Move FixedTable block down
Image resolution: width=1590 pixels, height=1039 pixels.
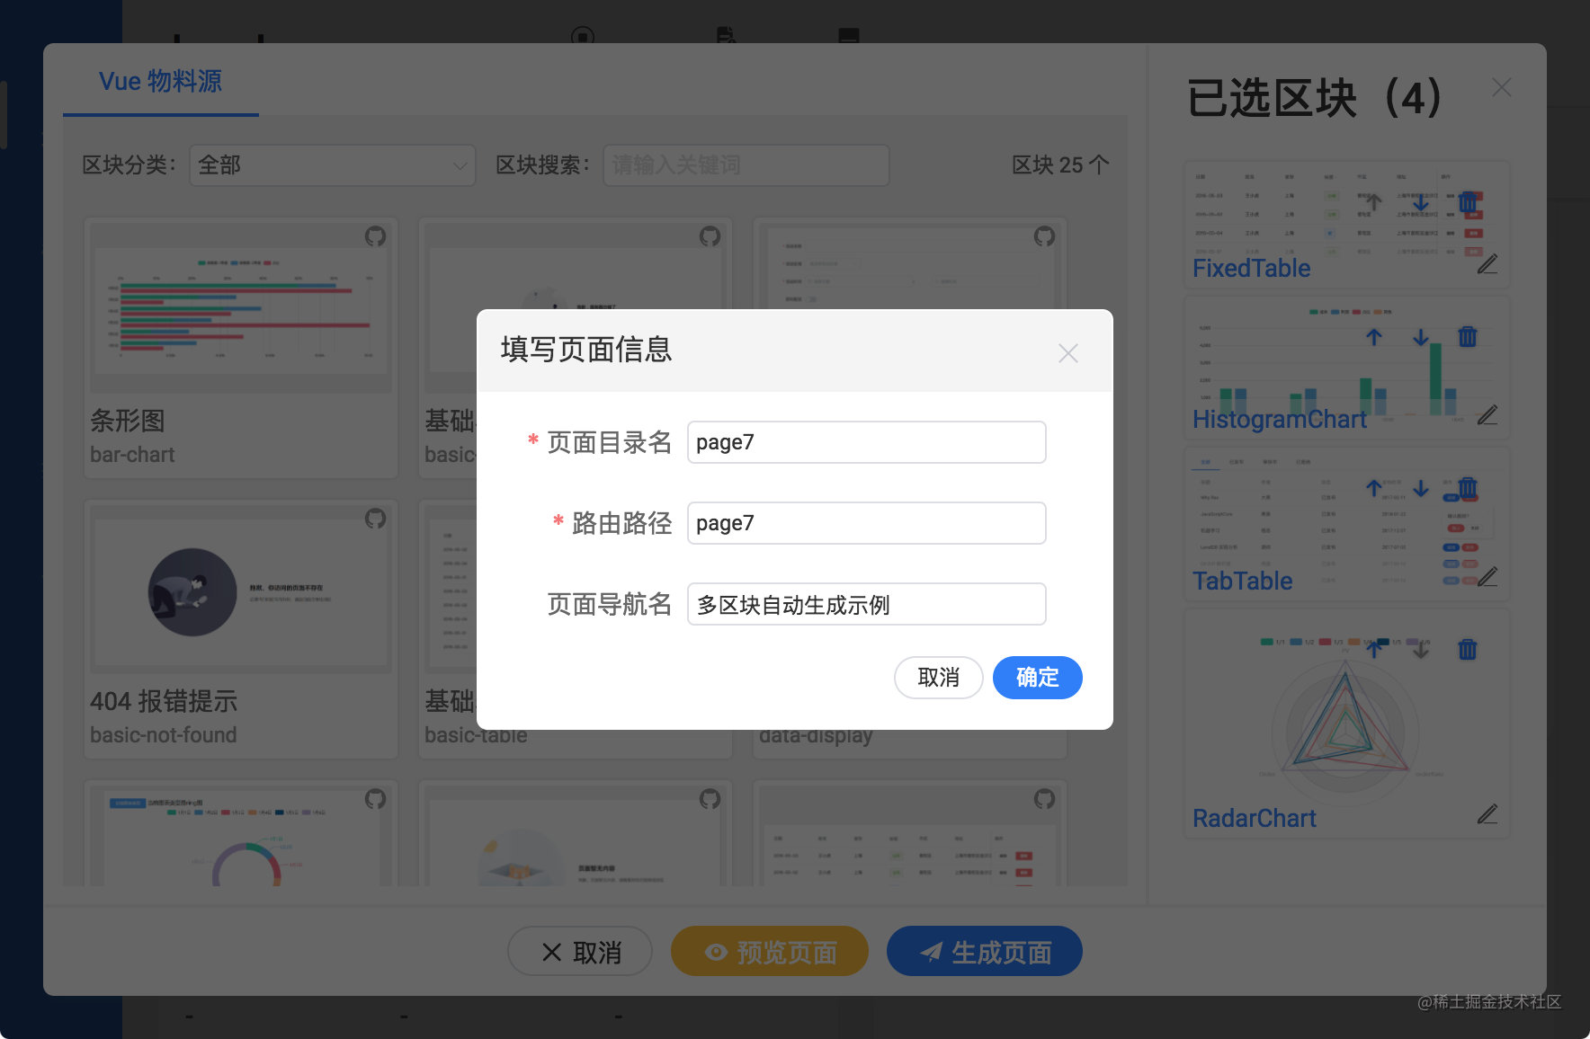[x=1421, y=203]
